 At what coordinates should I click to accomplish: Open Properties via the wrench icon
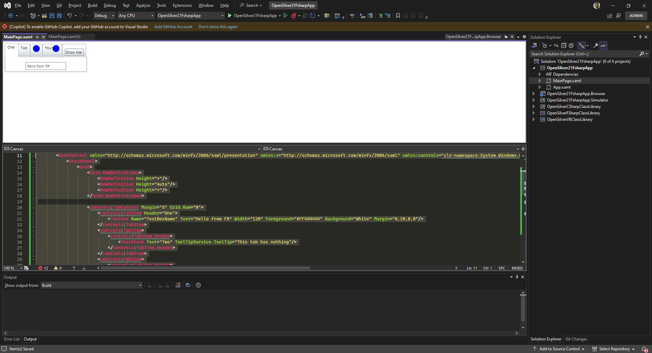pos(596,45)
